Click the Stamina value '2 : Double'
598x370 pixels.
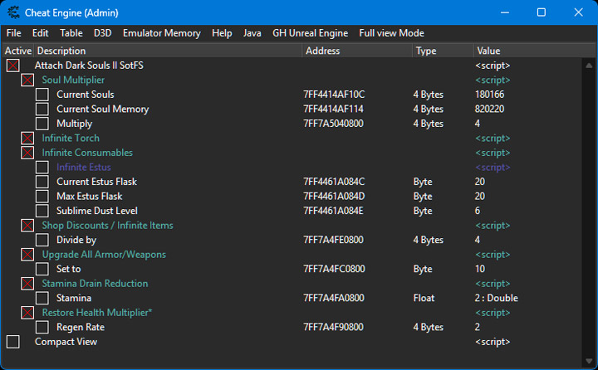tap(496, 298)
